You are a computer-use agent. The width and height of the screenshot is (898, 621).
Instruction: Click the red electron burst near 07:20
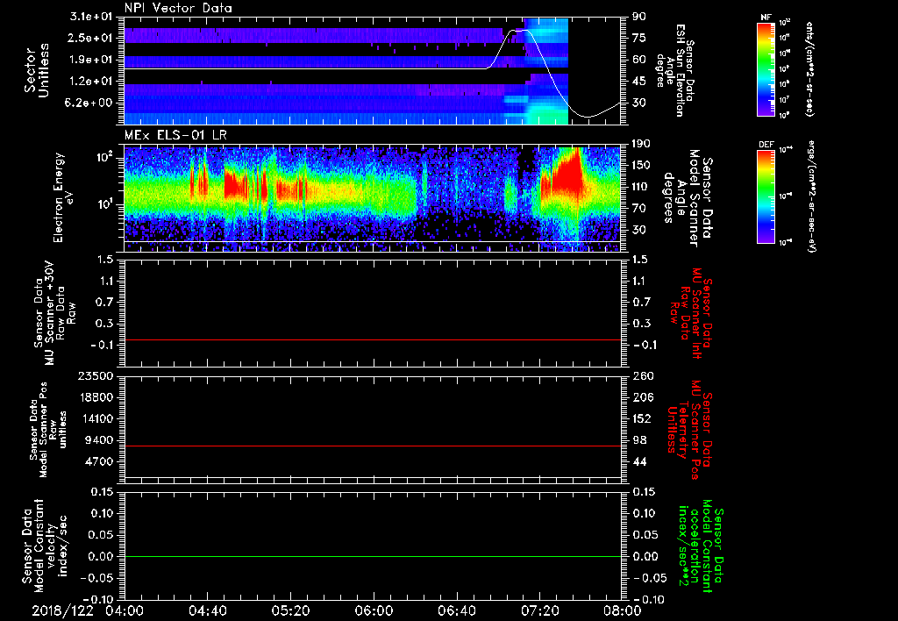tap(567, 175)
